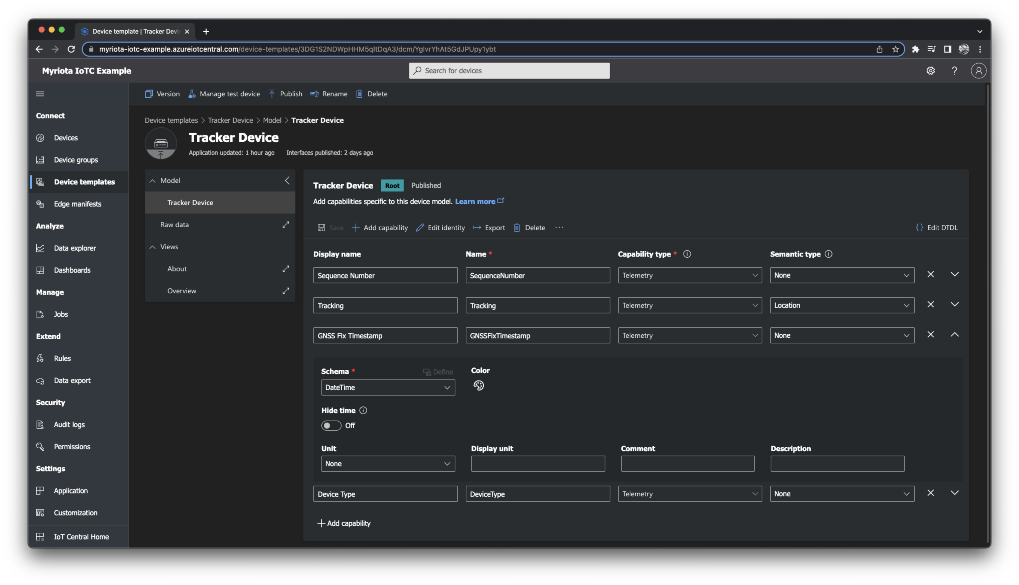The image size is (1019, 585).
Task: Publish the Tracker Device template
Action: coord(286,94)
